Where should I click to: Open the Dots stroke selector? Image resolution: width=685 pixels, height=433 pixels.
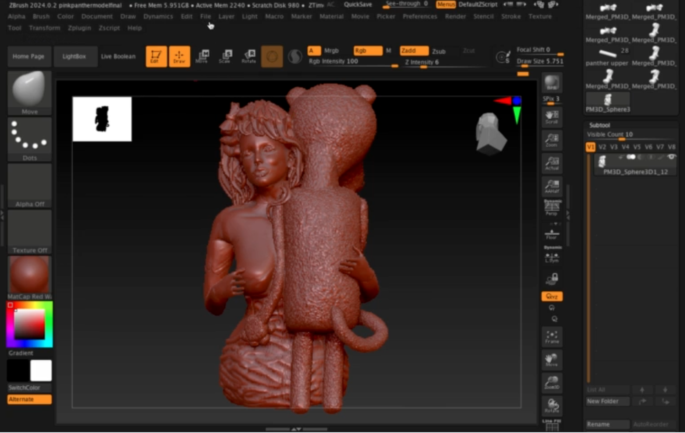[29, 139]
